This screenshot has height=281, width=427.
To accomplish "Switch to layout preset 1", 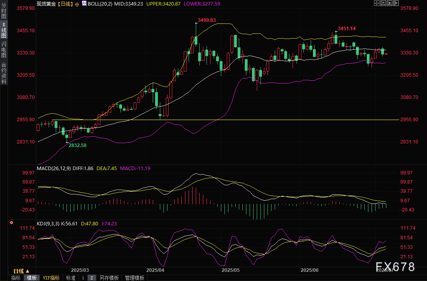I will (x=83, y=278).
